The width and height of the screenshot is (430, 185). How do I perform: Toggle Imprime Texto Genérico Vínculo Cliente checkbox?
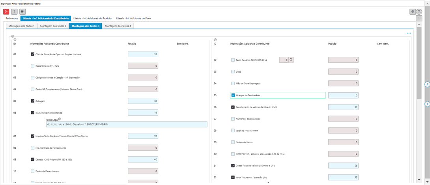[33, 136]
